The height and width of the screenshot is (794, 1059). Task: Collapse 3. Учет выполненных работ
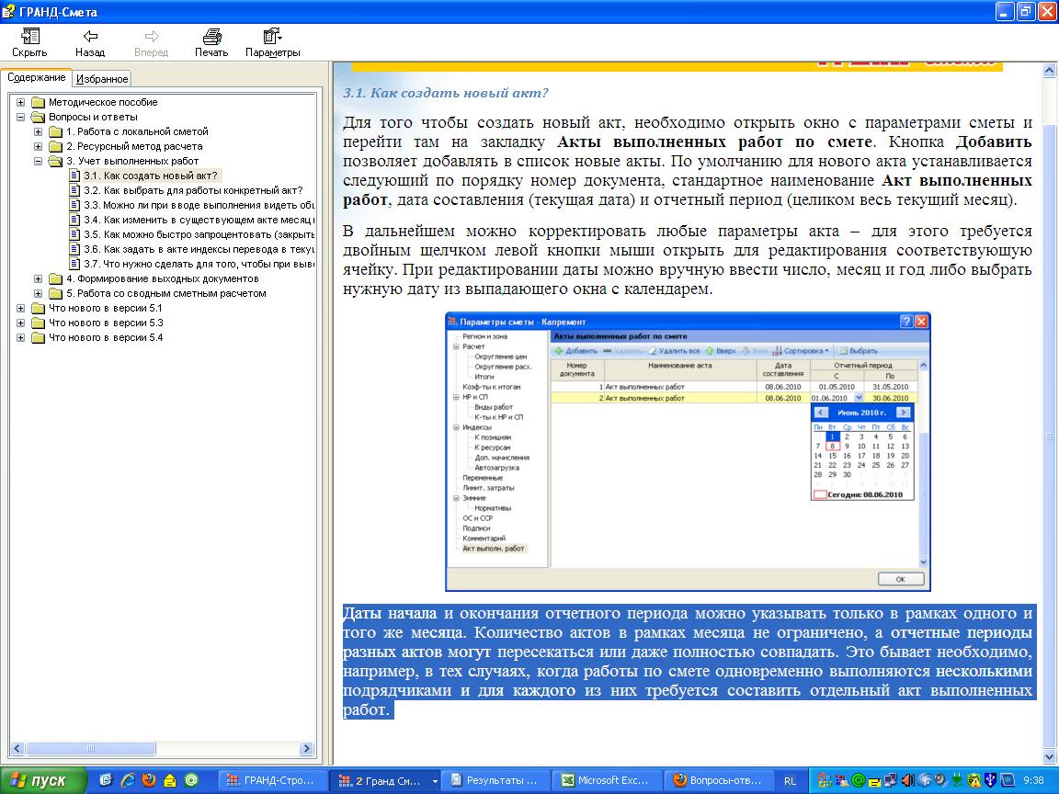point(39,162)
